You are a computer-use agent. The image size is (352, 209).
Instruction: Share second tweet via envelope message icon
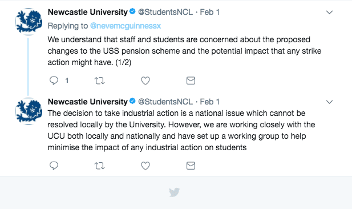pyautogui.click(x=191, y=166)
